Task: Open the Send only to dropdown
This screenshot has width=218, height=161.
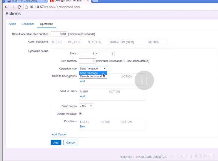Action: coord(86,106)
